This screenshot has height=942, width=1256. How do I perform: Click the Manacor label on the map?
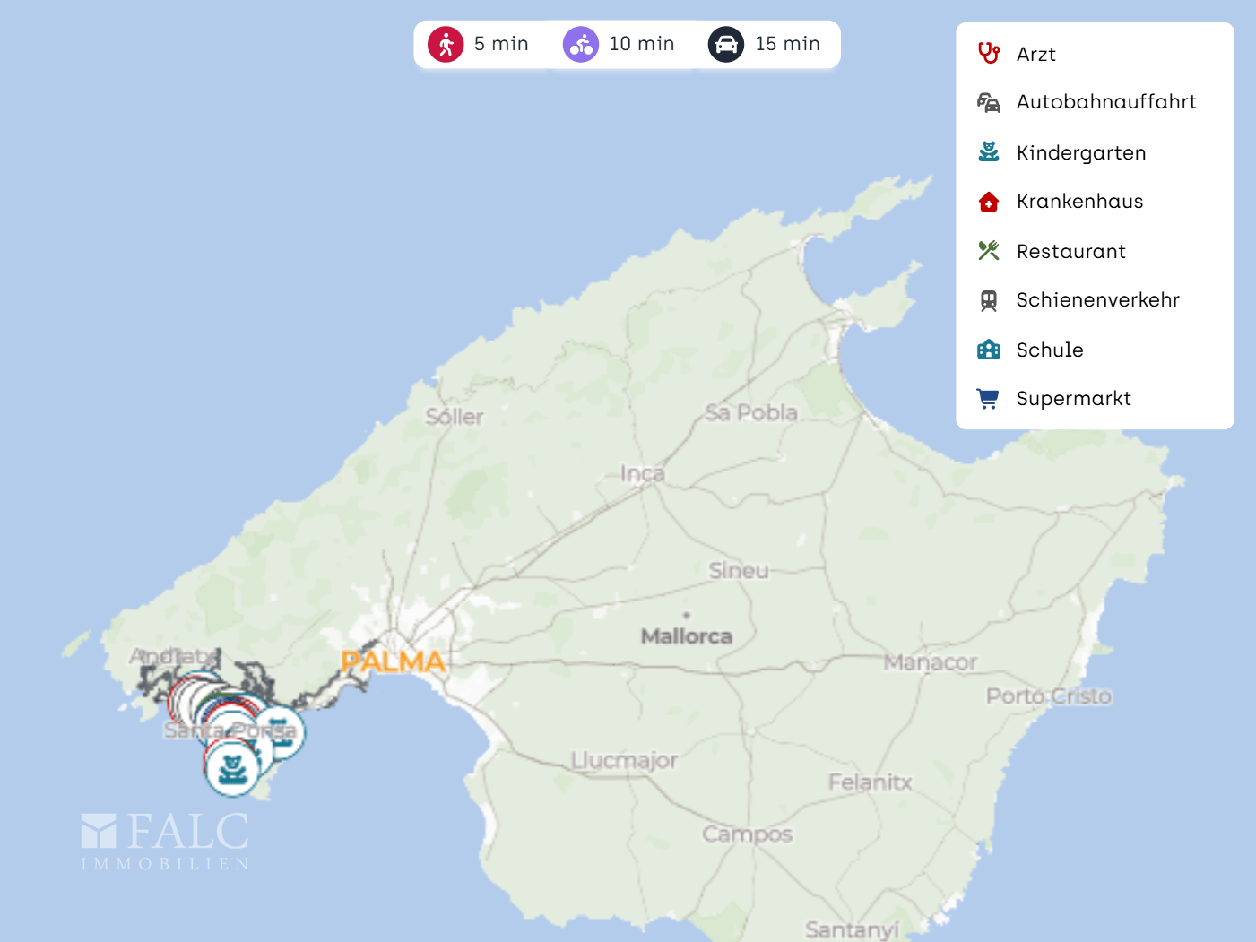click(930, 662)
